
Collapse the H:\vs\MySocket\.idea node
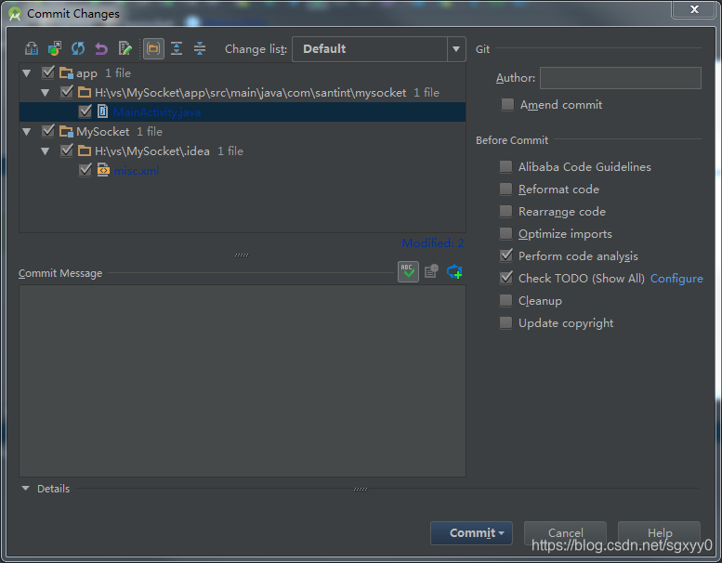pos(46,151)
